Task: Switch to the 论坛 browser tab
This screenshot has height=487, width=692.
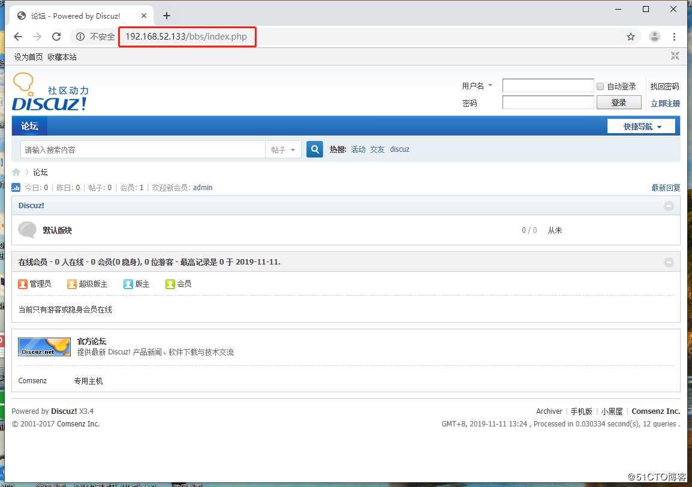Action: point(82,16)
